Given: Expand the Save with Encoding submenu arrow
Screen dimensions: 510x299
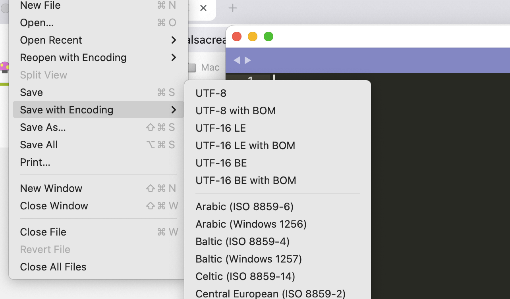Looking at the screenshot, I should pos(174,110).
